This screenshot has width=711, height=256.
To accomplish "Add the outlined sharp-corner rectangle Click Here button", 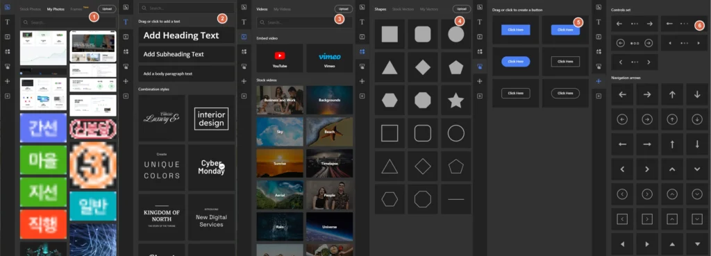I will tap(565, 61).
